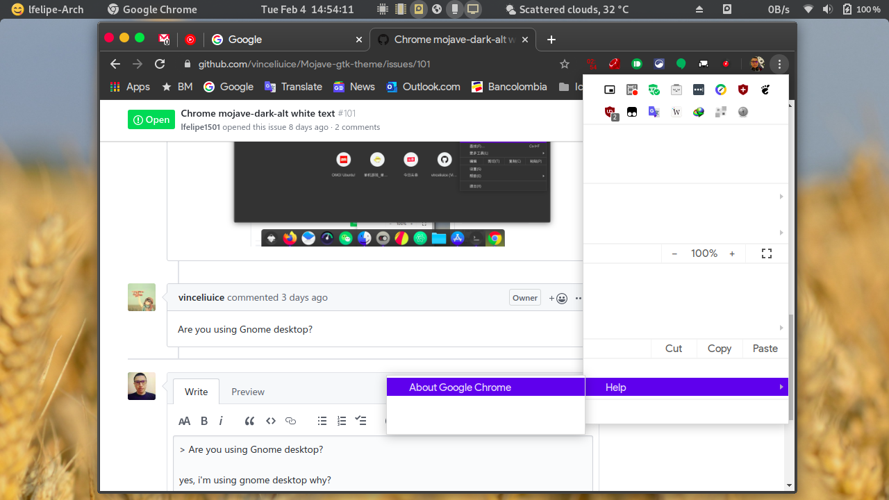
Task: Add a blockquote using the quote icon
Action: [249, 420]
